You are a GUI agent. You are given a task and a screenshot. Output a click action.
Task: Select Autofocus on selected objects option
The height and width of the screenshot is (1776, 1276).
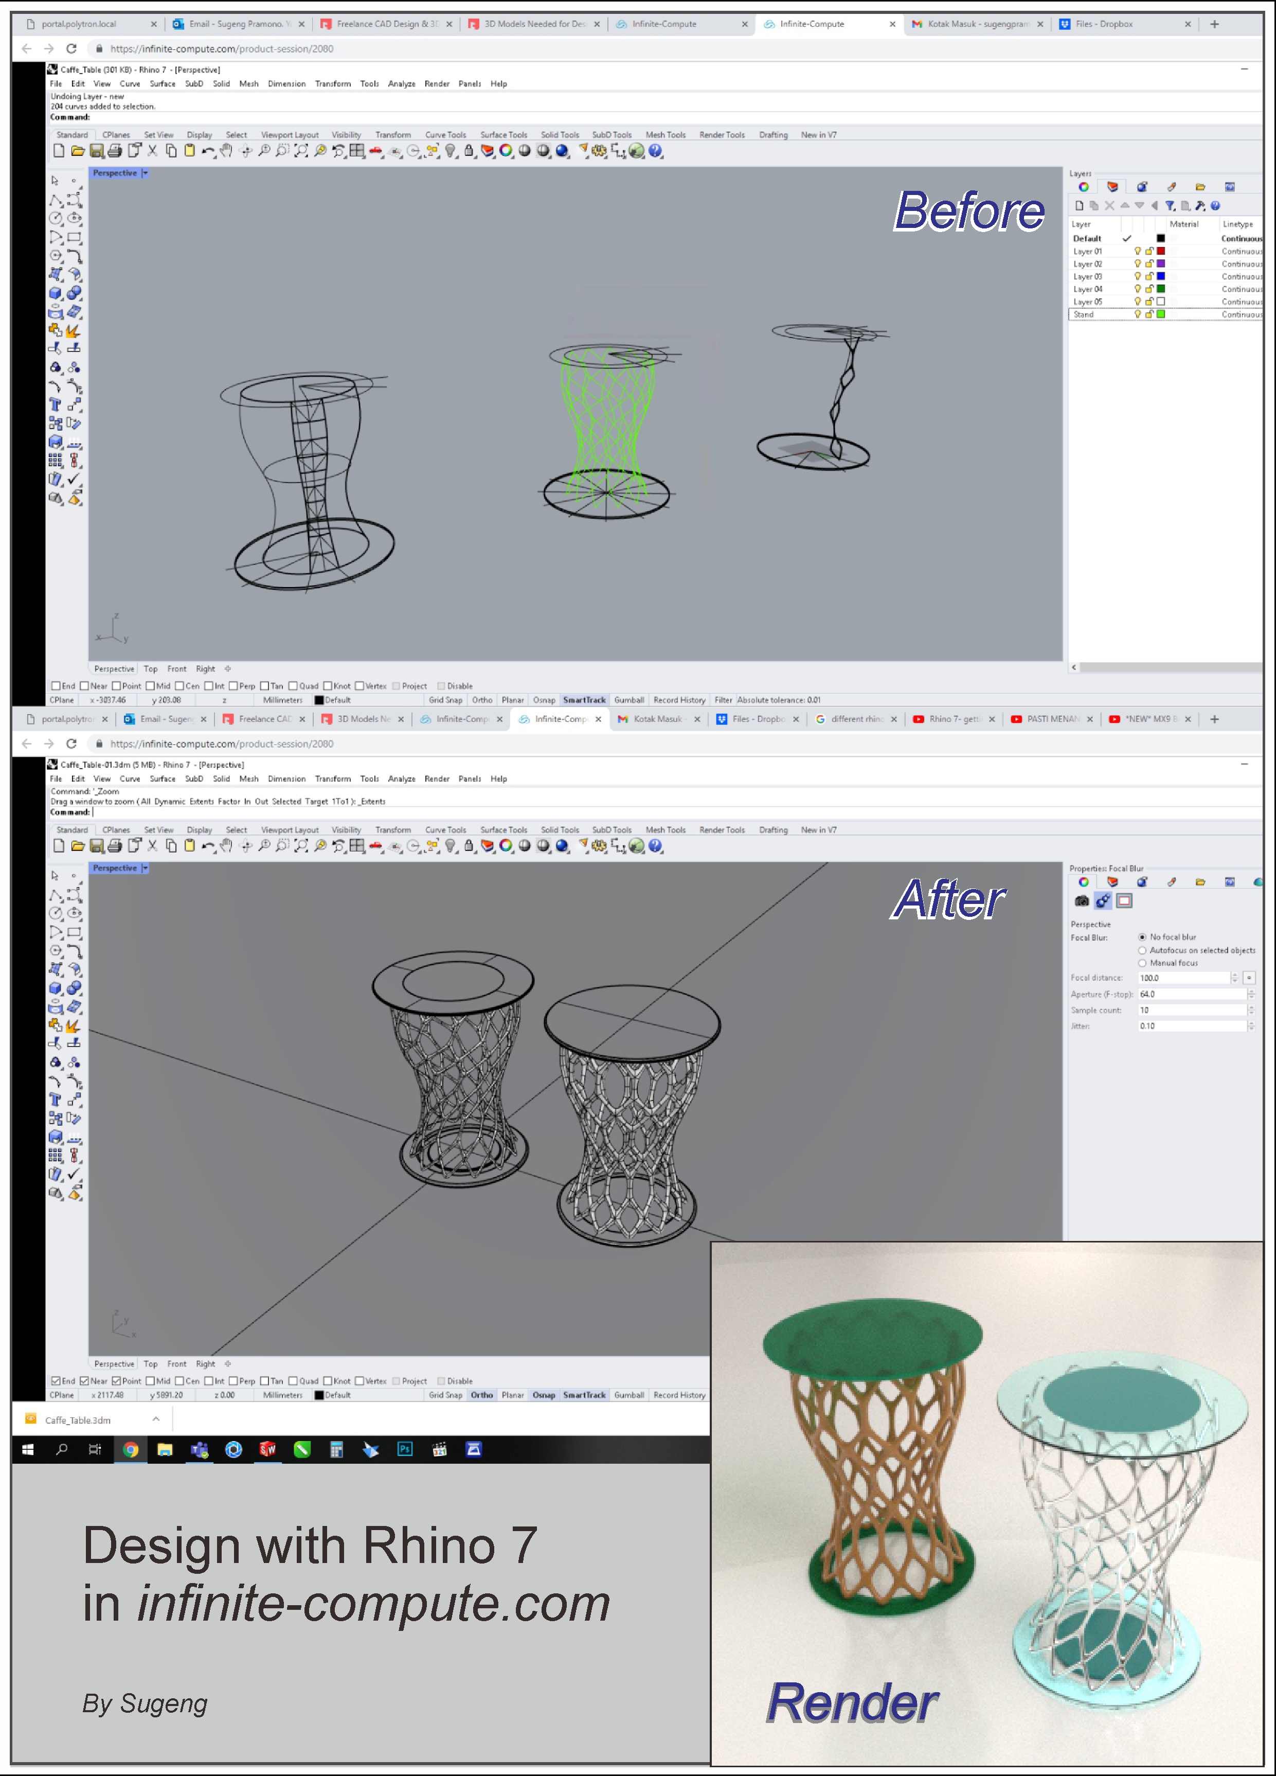pos(1142,951)
